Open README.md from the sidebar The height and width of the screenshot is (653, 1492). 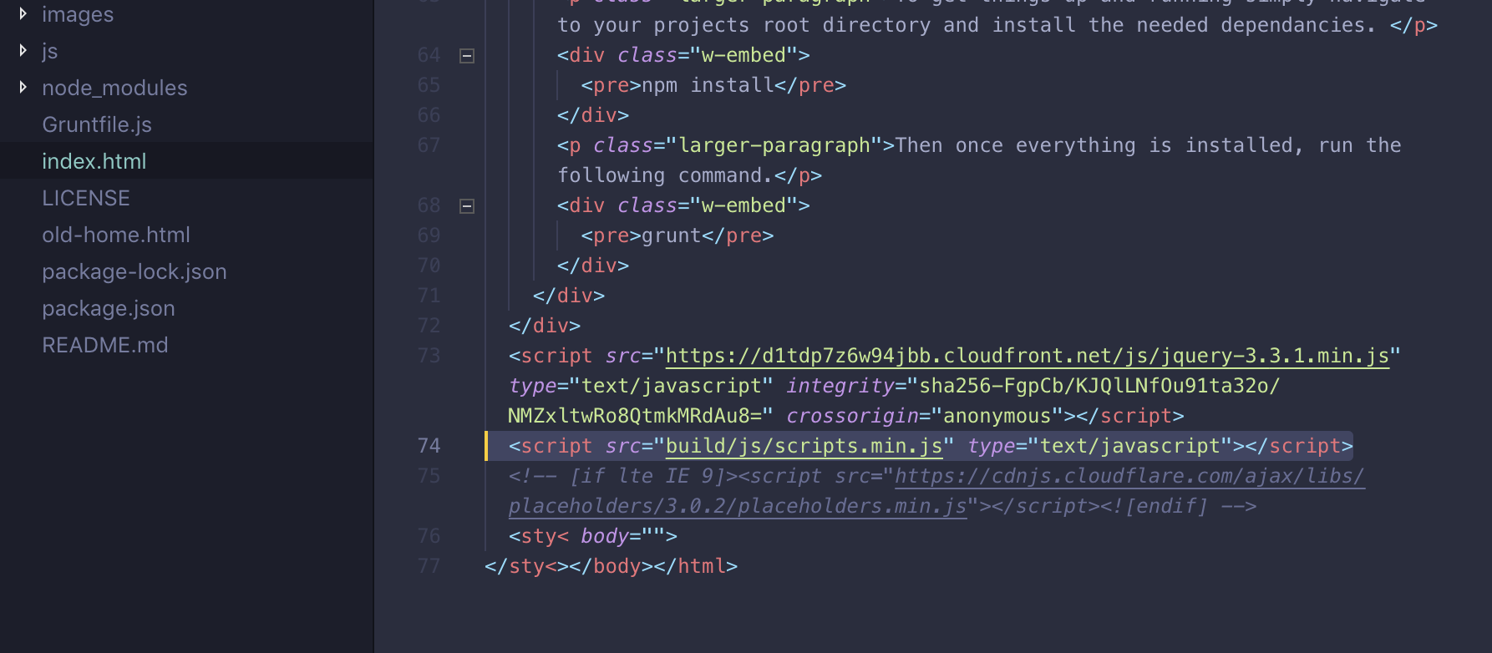[105, 345]
